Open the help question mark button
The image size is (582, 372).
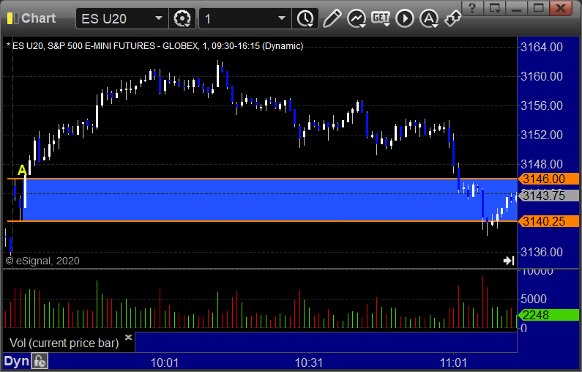[472, 8]
